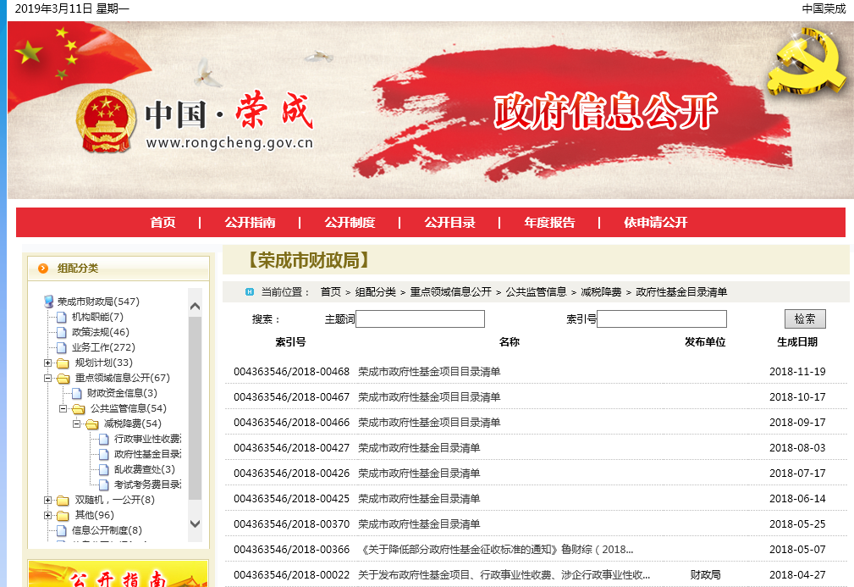Open the 年度报告 menu item
This screenshot has height=587, width=854.
pos(552,222)
